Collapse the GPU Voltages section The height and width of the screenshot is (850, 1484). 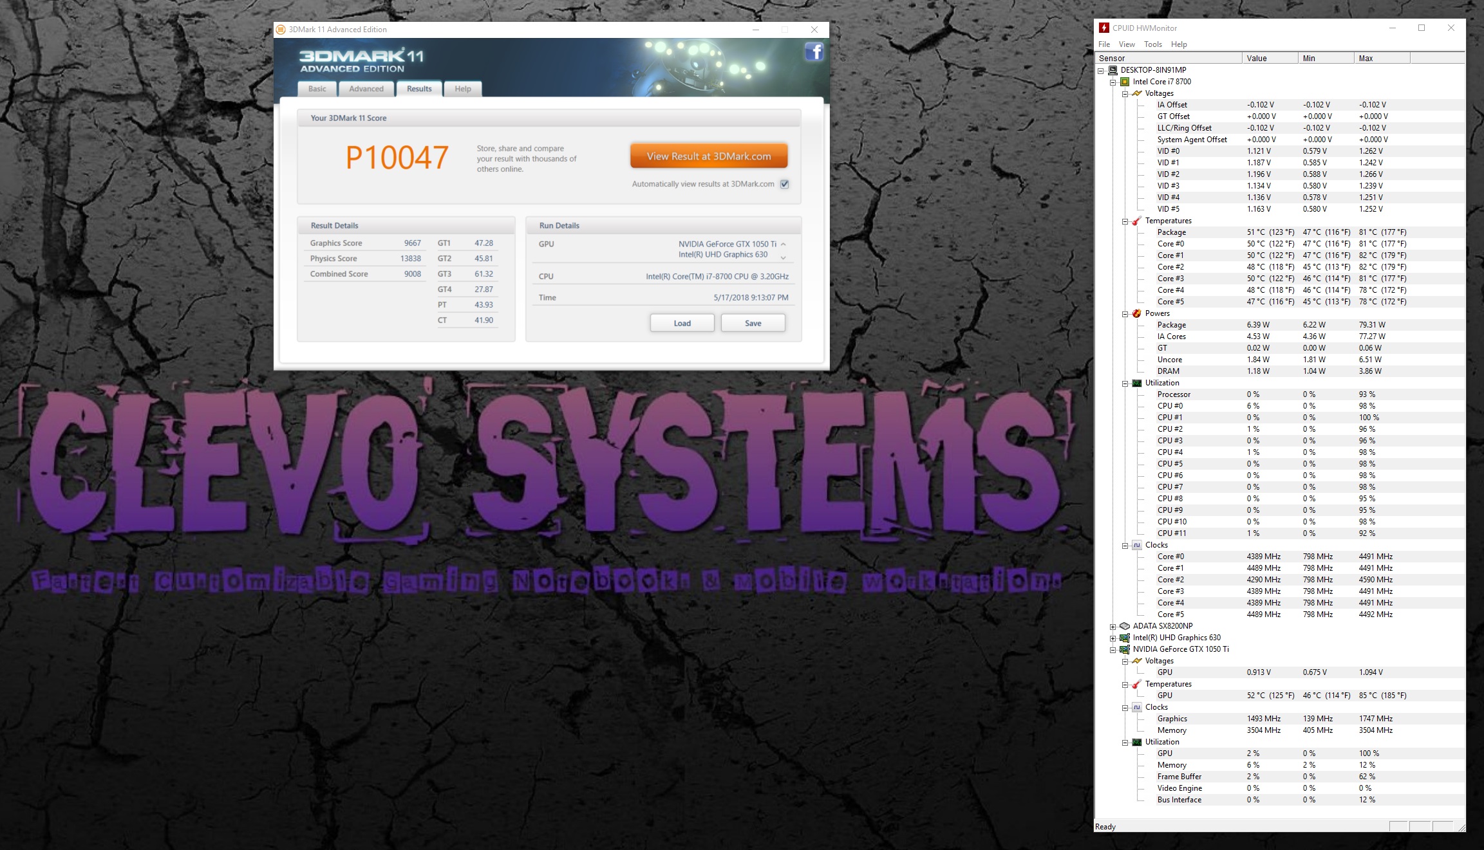point(1125,661)
